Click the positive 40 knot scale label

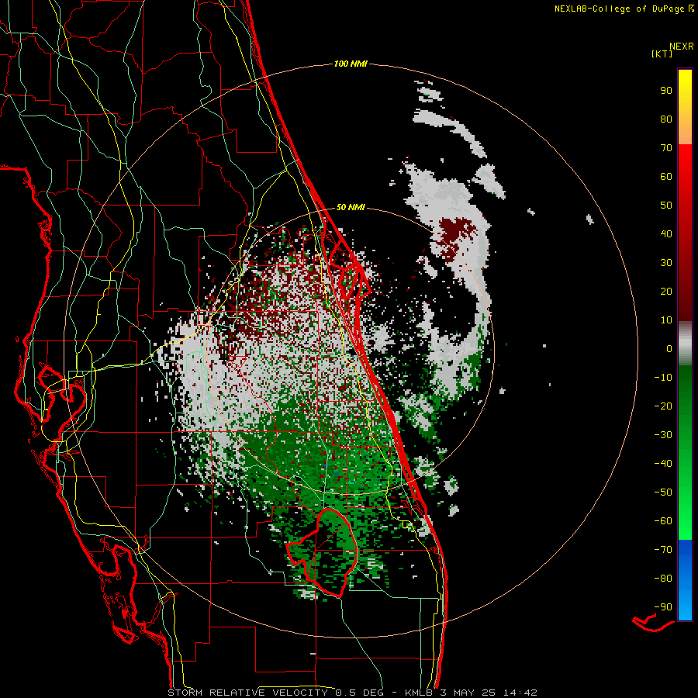pyautogui.click(x=666, y=233)
